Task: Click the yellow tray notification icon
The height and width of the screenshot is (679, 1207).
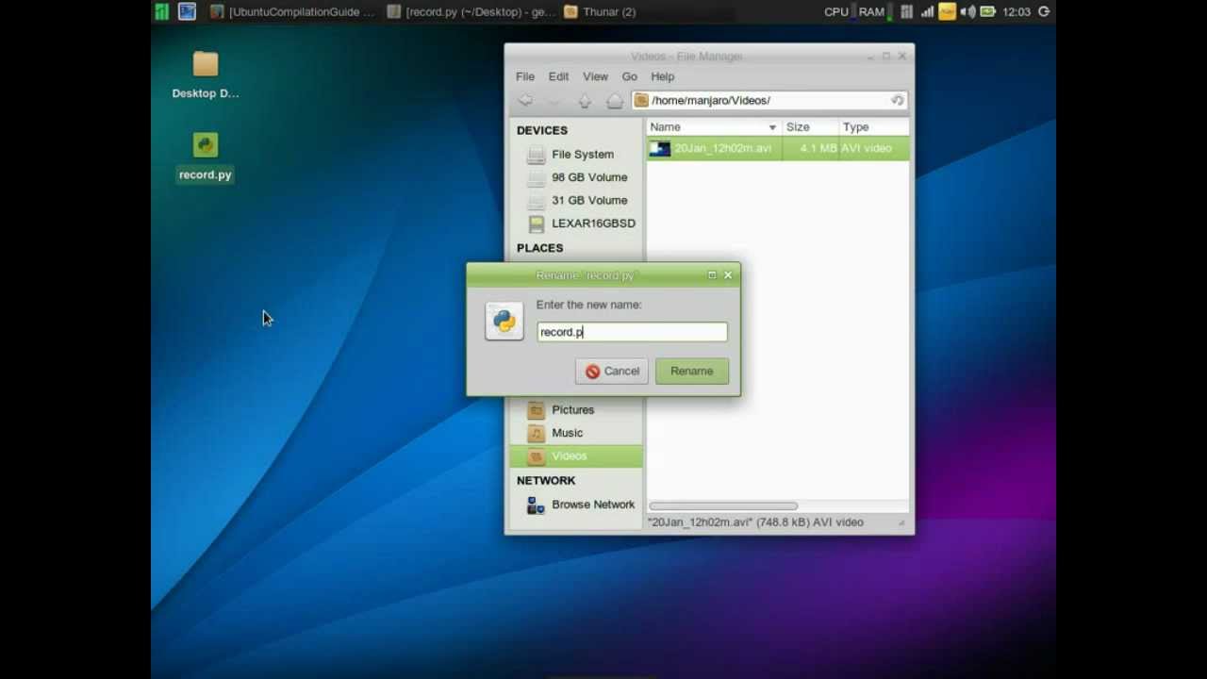Action: pyautogui.click(x=947, y=11)
